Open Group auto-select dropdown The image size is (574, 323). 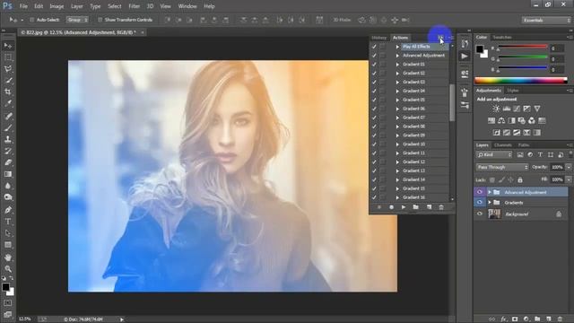click(x=77, y=20)
